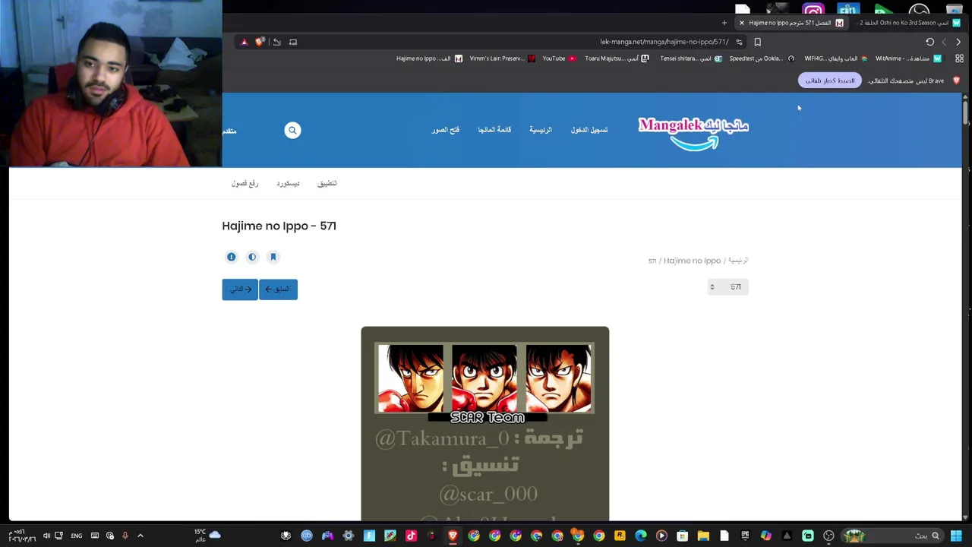Click الضبط كخيار تلقائي set default button
This screenshot has height=547, width=972.
coord(830,81)
